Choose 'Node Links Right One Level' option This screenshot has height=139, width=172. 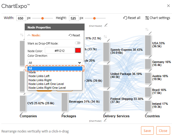pyautogui.click(x=55, y=88)
